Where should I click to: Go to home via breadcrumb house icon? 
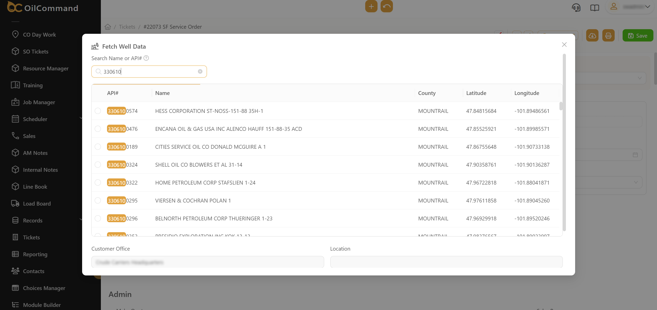coord(108,27)
